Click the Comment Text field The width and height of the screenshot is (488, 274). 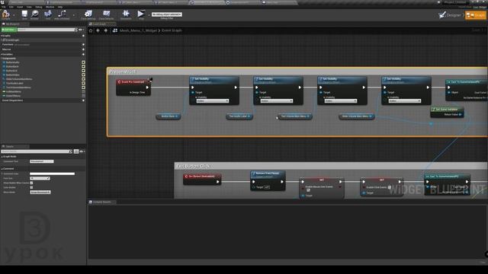click(x=42, y=161)
